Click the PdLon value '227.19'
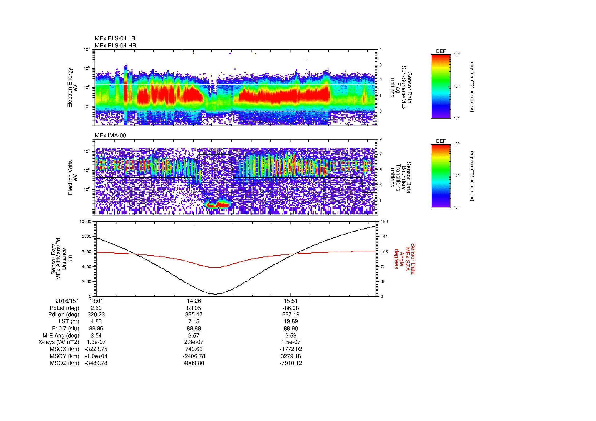 tap(291, 315)
